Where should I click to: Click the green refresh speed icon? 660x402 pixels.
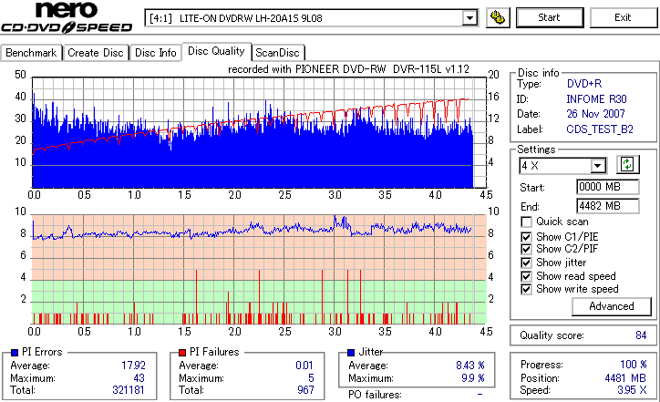coord(627,164)
